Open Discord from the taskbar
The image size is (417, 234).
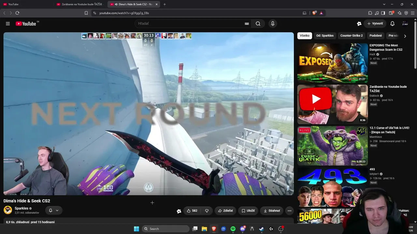(x=242, y=229)
